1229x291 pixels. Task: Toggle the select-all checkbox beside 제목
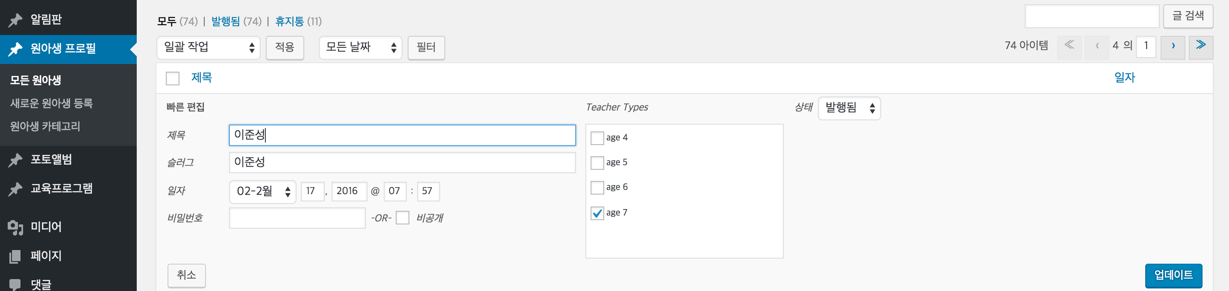(172, 78)
